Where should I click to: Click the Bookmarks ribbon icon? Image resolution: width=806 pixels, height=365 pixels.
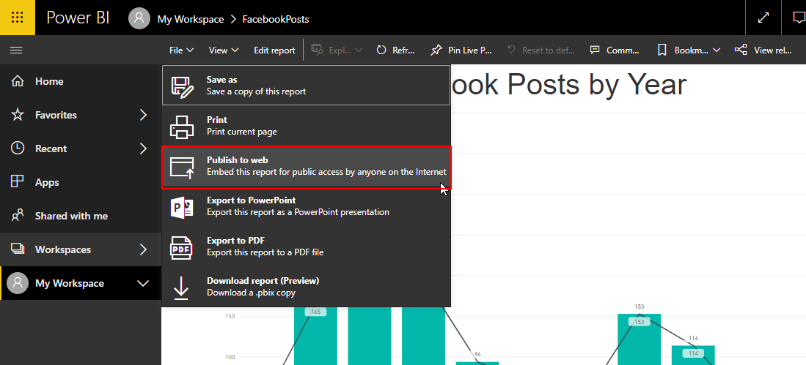click(x=662, y=50)
